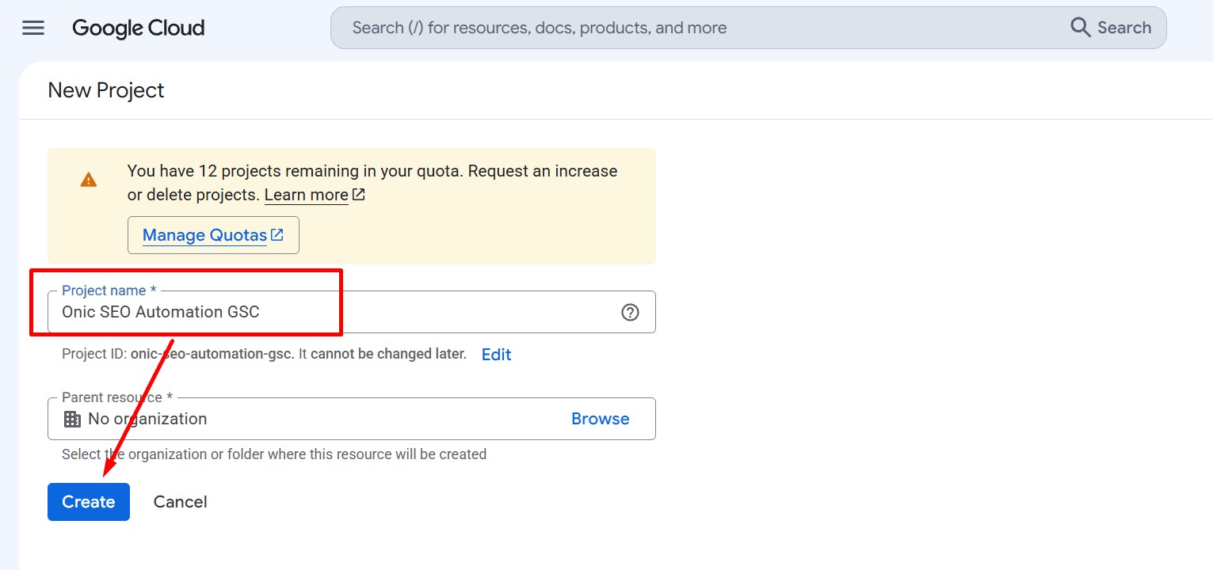Open the Learn more link
The image size is (1213, 570).
(315, 195)
